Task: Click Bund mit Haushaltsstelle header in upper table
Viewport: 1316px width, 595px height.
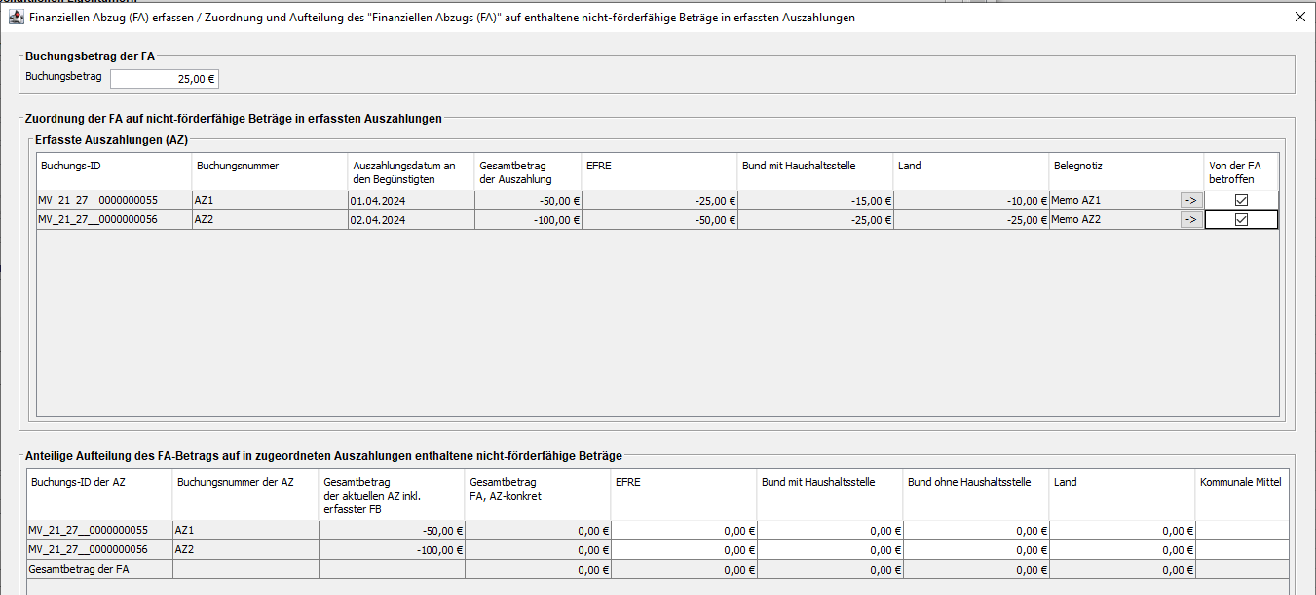Action: pos(815,171)
